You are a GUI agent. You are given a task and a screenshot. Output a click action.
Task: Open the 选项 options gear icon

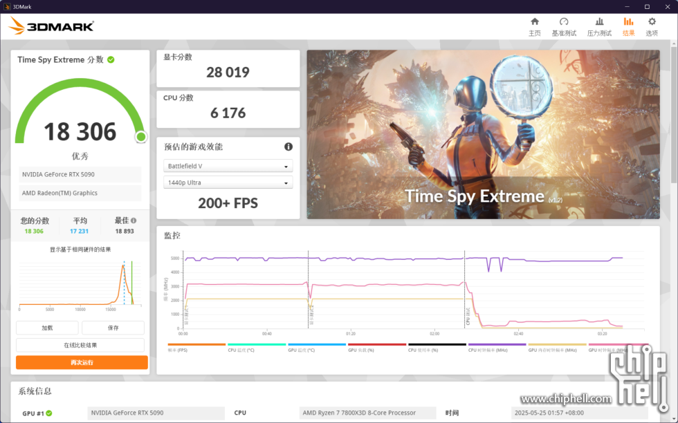tap(652, 21)
